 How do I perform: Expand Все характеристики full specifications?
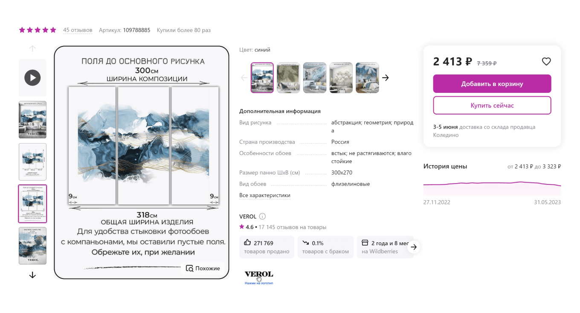coord(265,195)
